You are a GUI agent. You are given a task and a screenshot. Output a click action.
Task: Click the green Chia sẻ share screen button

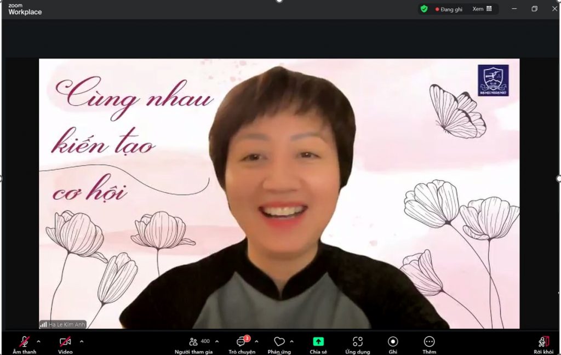pyautogui.click(x=318, y=342)
